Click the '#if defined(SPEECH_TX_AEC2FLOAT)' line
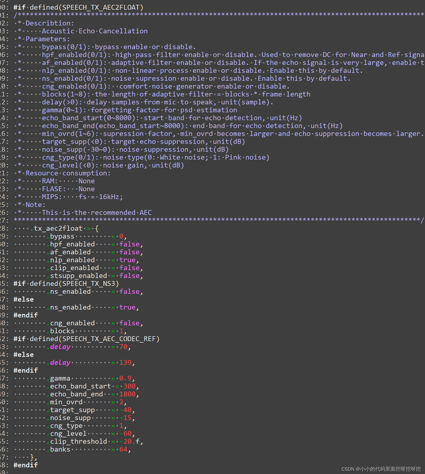 click(78, 7)
